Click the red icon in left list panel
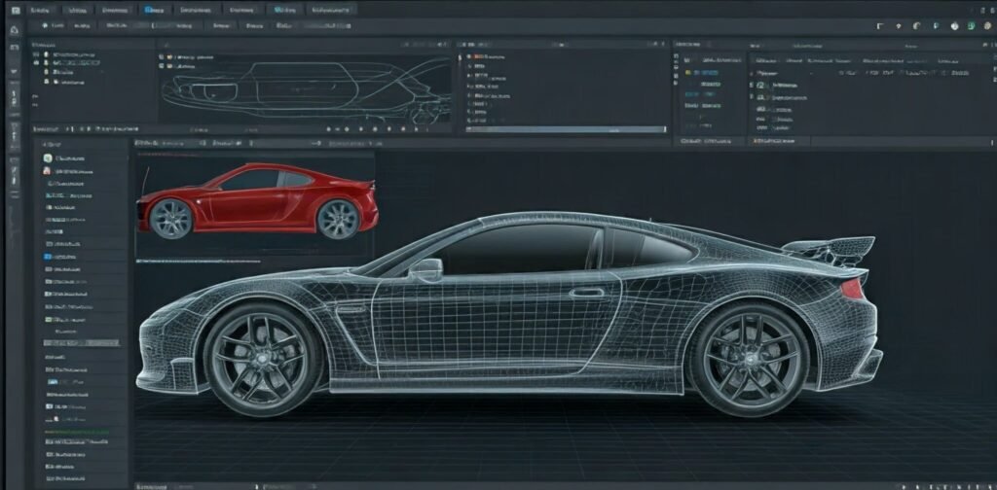This screenshot has width=997, height=490. 47,171
